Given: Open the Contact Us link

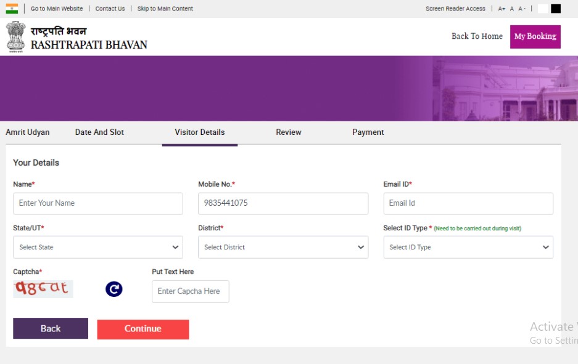Looking at the screenshot, I should (x=110, y=9).
